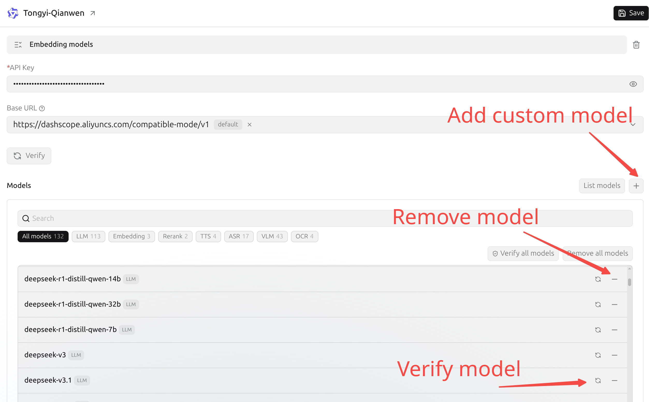Click the Verify button
Viewport: 649px width, 402px height.
pos(29,156)
